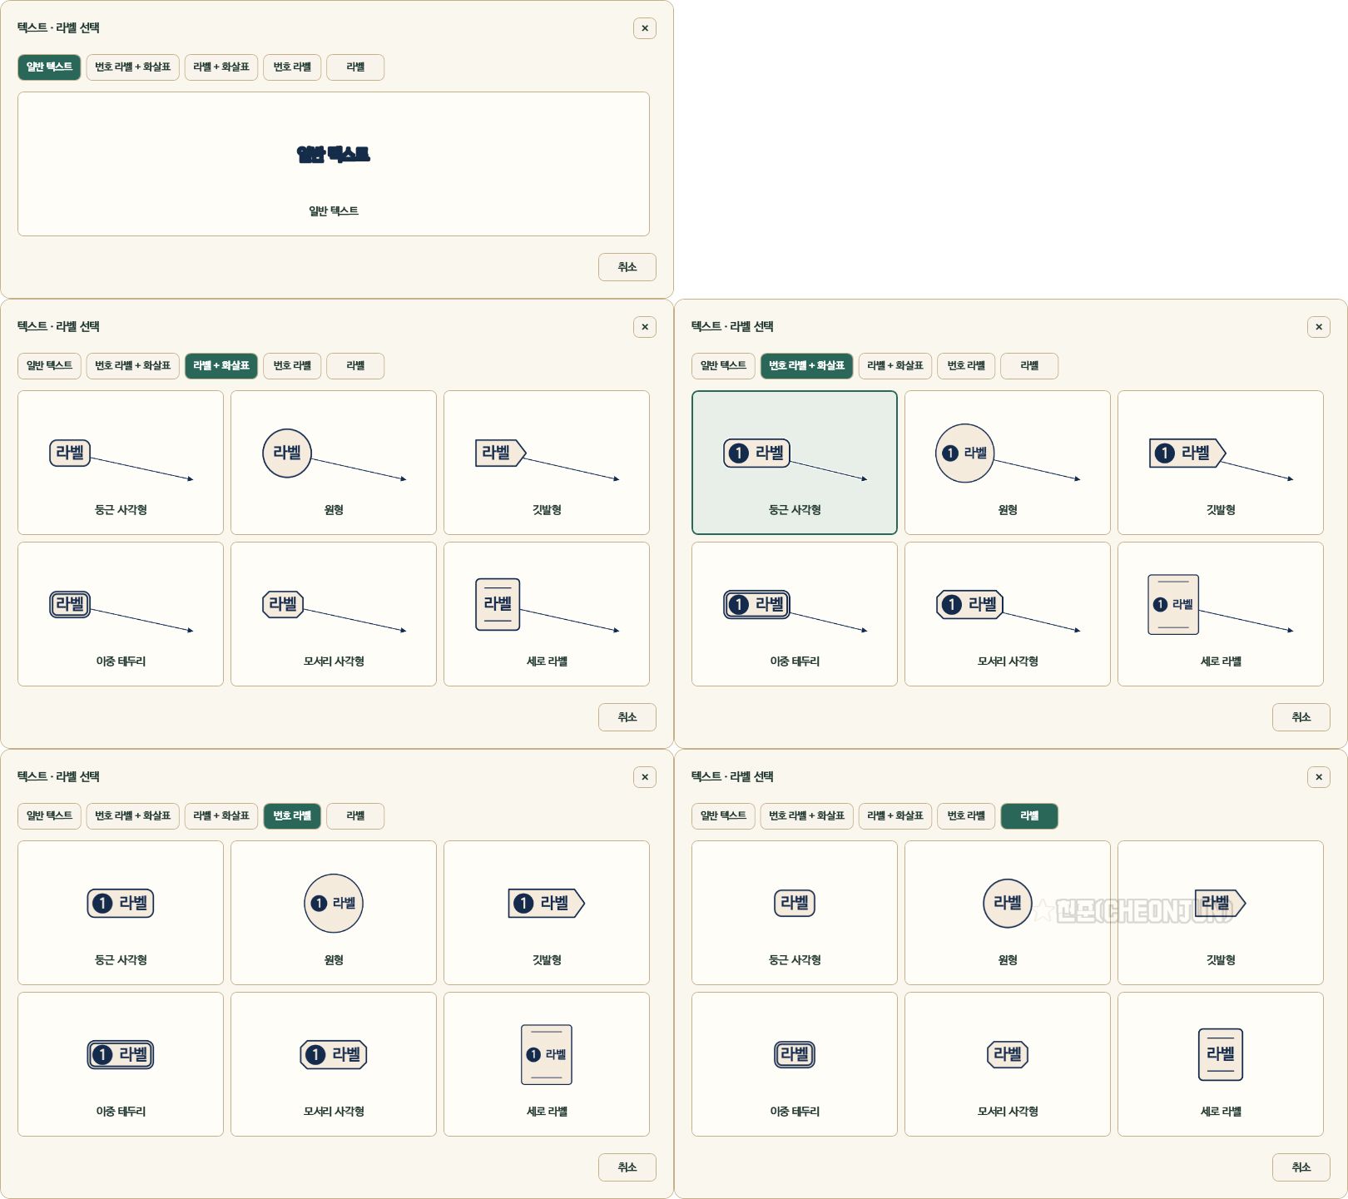Close the 번호 라벨 + 화살표 dialog with X
Image resolution: width=1348 pixels, height=1199 pixels.
coord(1319,327)
